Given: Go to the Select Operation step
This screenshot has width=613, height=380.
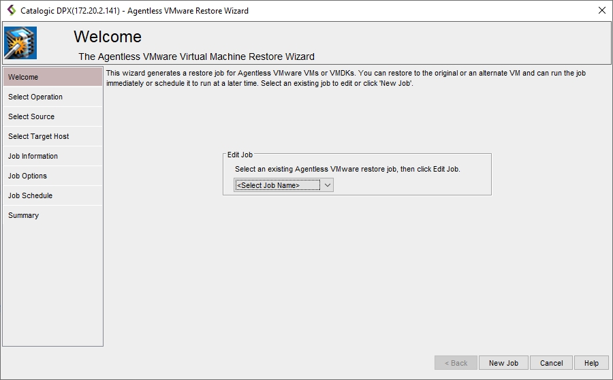Looking at the screenshot, I should click(52, 97).
